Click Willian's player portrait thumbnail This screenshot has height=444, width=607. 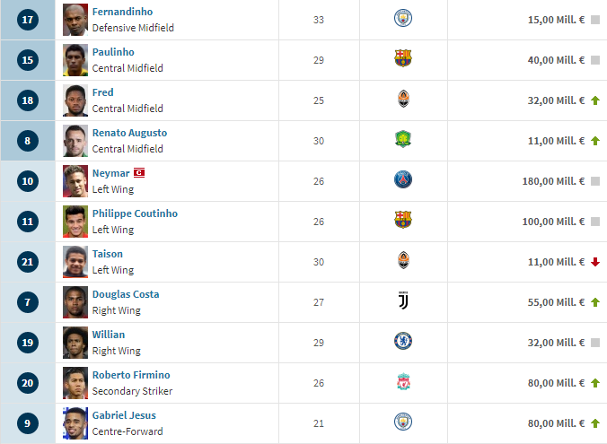pyautogui.click(x=75, y=343)
